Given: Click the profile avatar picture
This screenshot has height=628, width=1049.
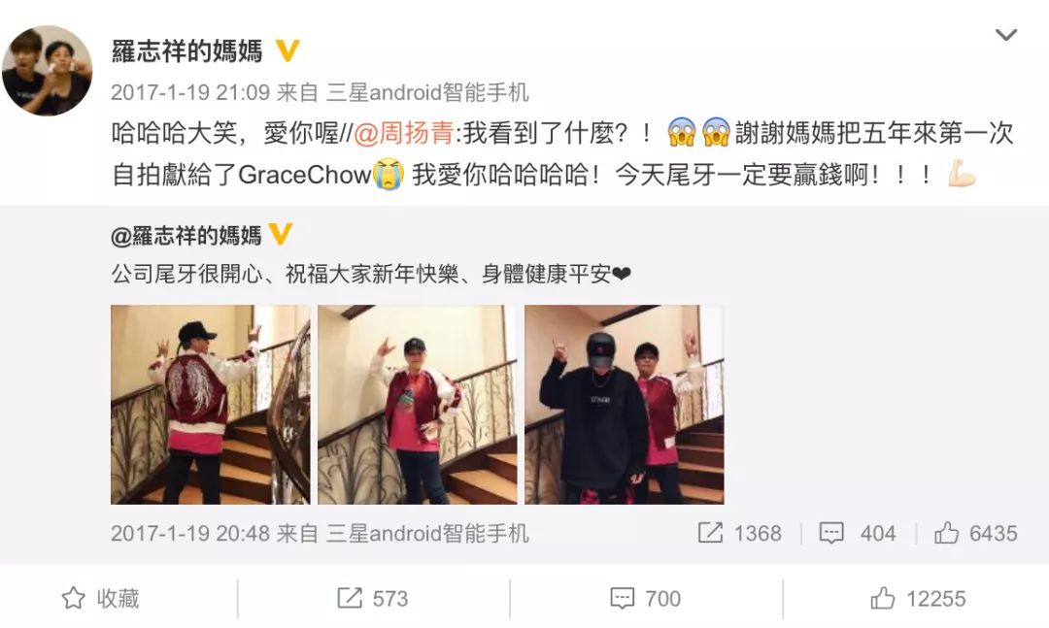Looking at the screenshot, I should [x=47, y=71].
